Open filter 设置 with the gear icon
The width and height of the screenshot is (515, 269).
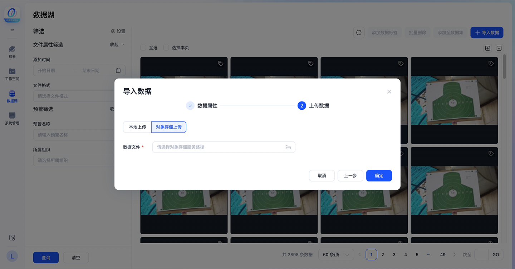118,31
